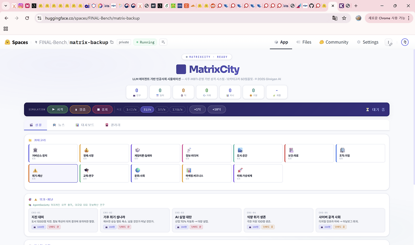Open the Chrome apps grid shortcut
This screenshot has height=245, width=415.
pos(6,29)
